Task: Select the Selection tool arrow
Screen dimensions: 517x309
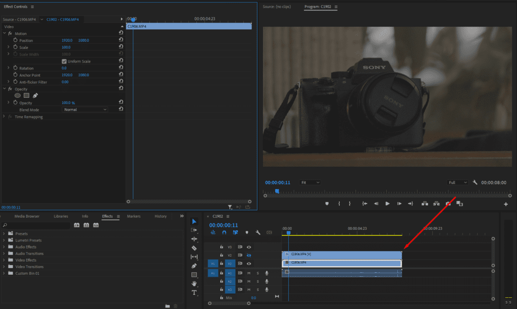Action: (x=194, y=221)
